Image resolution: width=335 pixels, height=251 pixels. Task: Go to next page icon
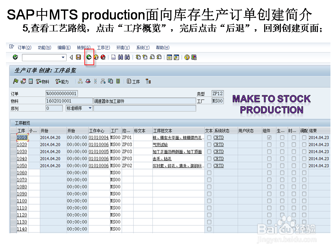click(x=152, y=57)
